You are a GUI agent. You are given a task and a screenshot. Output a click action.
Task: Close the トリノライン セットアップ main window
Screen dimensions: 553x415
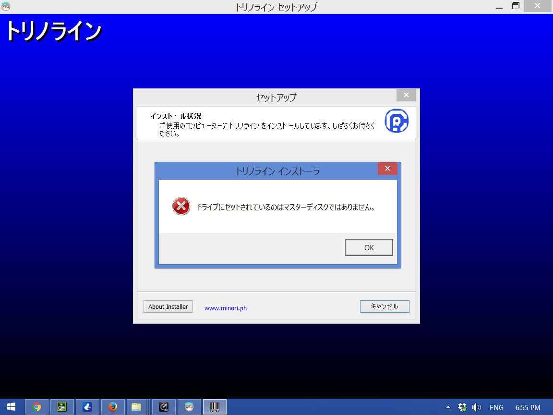538,6
